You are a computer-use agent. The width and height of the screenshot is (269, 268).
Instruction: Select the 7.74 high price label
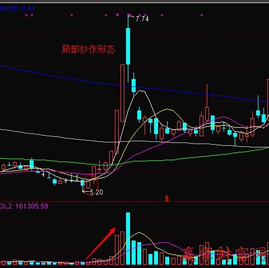click(142, 19)
